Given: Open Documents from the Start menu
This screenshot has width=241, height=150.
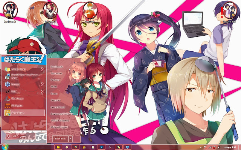Looking at the screenshot, I should [x=56, y=73].
